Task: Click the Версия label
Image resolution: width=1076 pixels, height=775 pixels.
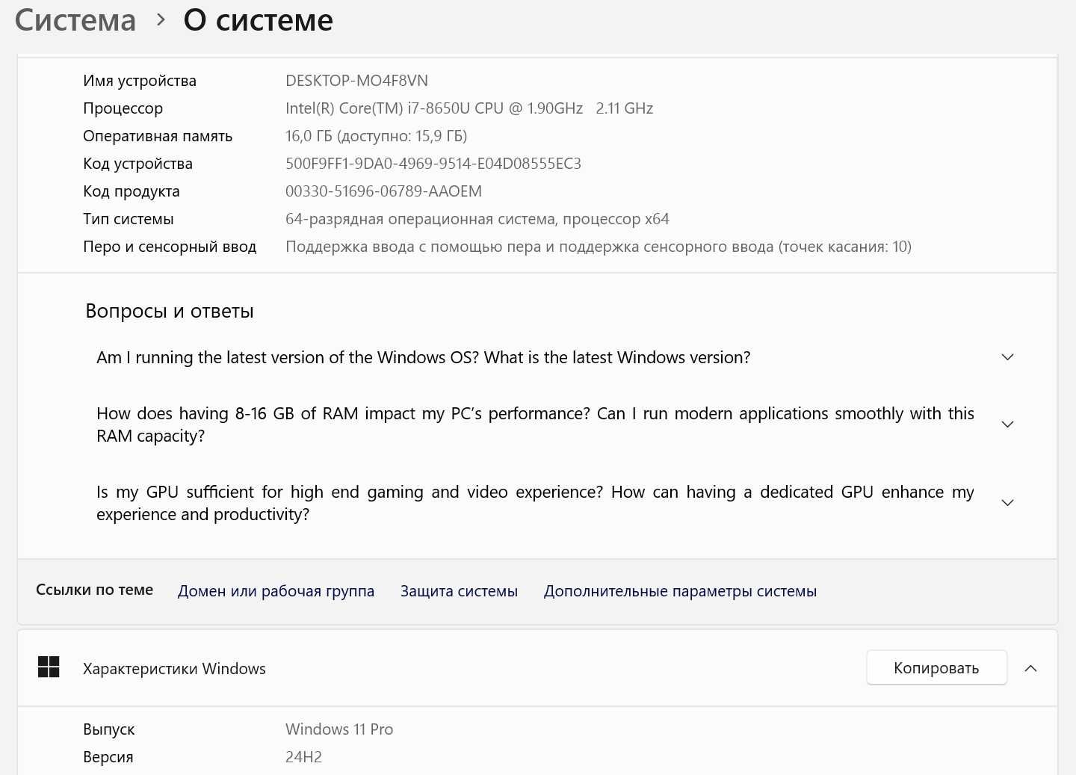Action: click(108, 757)
